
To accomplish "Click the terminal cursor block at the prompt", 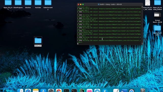I will (78, 44).
